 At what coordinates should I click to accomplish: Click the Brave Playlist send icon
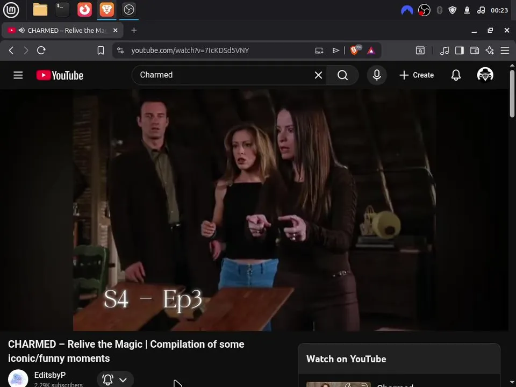(335, 51)
